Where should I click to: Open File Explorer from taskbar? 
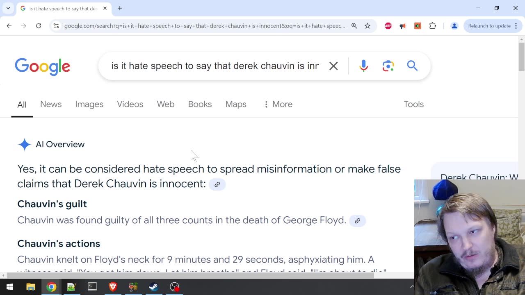[x=31, y=287]
